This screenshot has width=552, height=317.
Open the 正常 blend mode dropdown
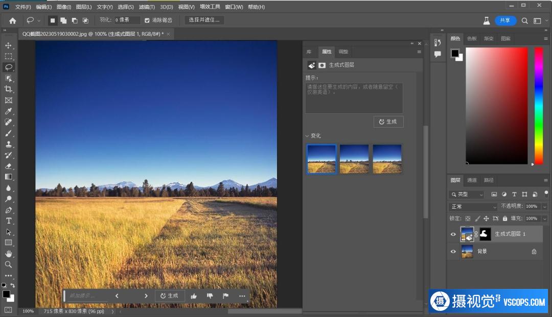(473, 207)
